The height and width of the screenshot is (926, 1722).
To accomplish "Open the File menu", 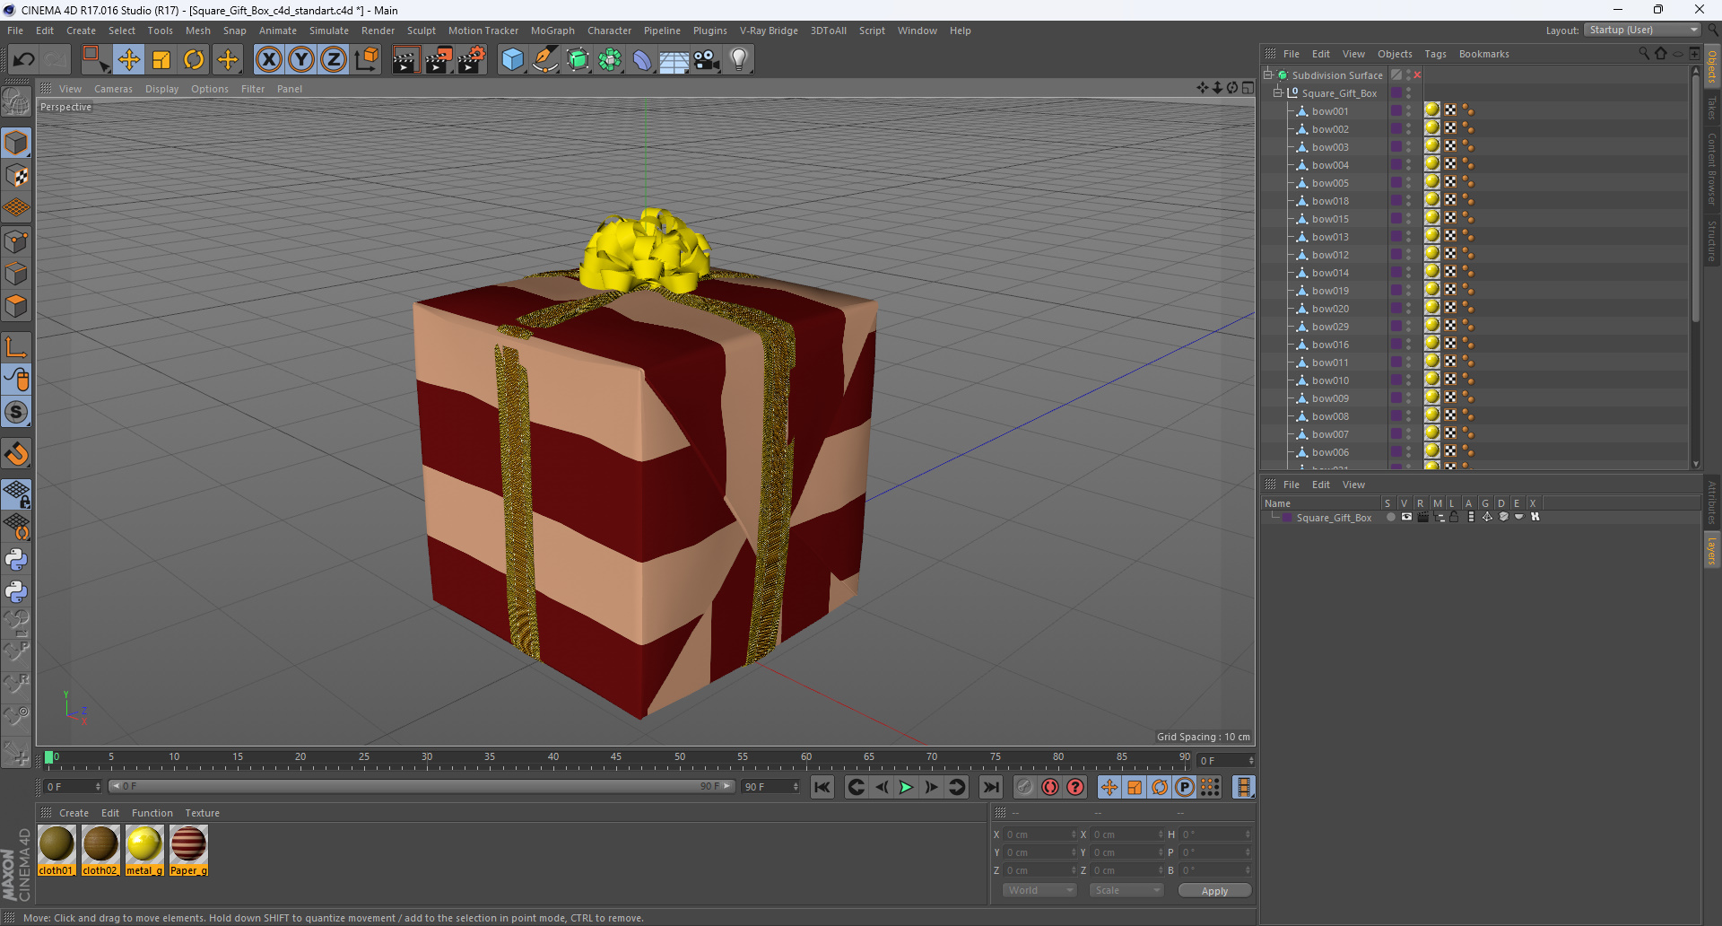I will (15, 31).
